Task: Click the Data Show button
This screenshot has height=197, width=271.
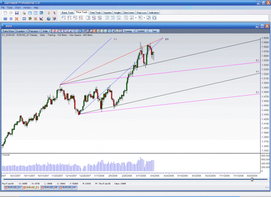Action: point(8,31)
